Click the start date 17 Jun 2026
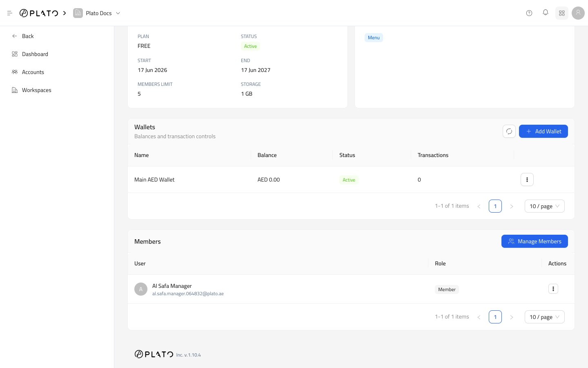Screen dimensions: 588x368 152,70
